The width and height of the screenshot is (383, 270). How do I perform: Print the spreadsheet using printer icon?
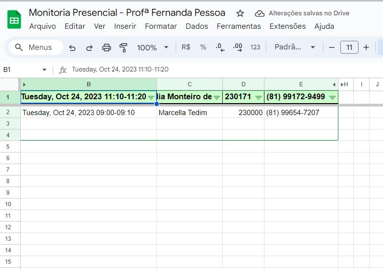pyautogui.click(x=107, y=47)
